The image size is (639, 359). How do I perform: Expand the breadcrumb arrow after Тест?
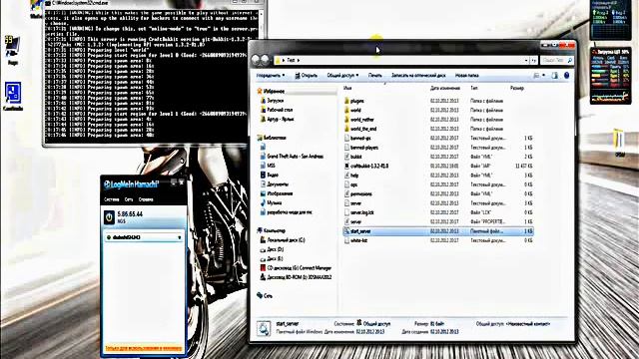point(299,60)
